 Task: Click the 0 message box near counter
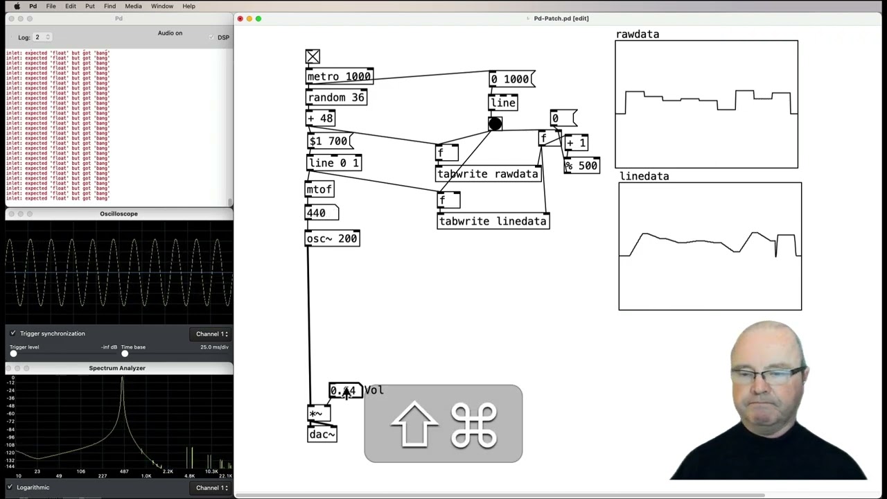[x=563, y=119]
